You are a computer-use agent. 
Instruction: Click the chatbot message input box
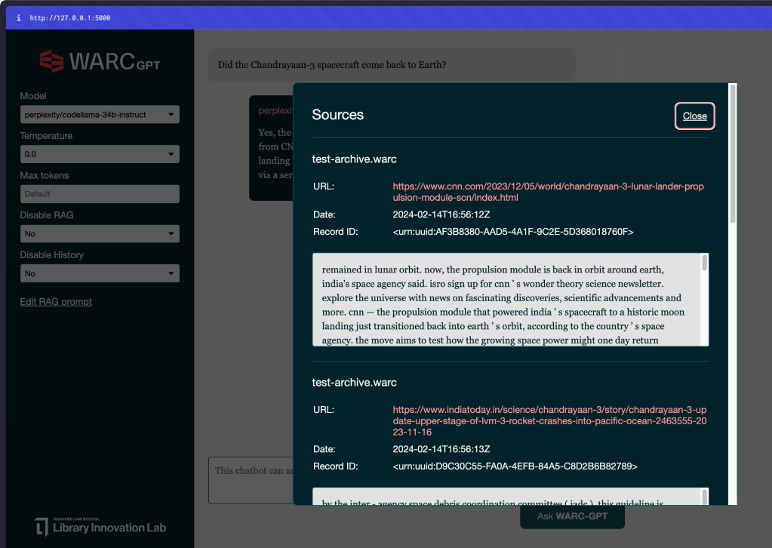pos(249,479)
